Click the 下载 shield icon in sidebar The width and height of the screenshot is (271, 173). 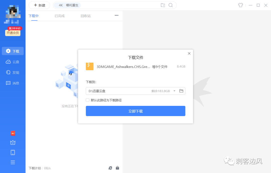click(x=8, y=51)
